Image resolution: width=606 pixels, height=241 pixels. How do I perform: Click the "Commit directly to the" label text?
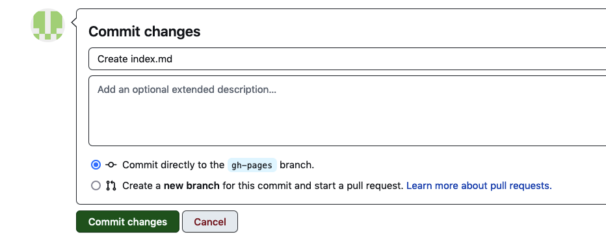[x=173, y=165]
